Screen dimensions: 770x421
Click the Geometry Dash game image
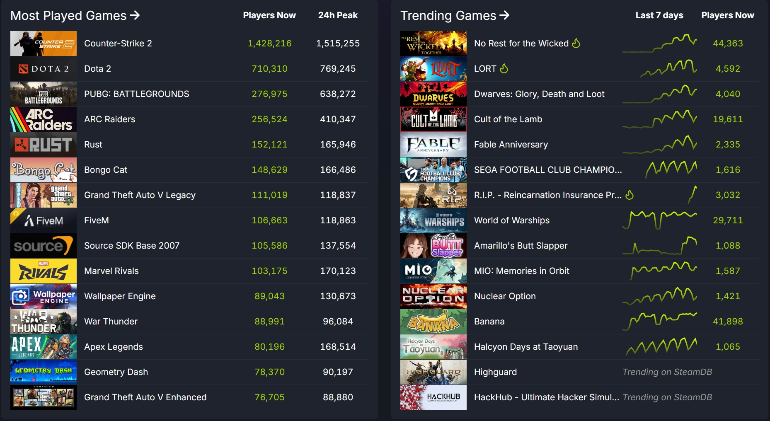pyautogui.click(x=44, y=372)
